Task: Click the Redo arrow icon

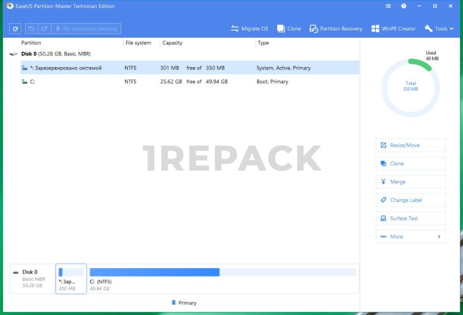Action: [44, 29]
